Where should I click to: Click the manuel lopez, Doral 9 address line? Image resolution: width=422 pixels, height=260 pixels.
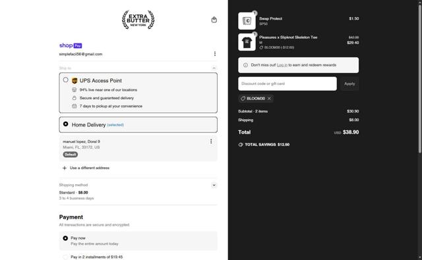pyautogui.click(x=81, y=142)
